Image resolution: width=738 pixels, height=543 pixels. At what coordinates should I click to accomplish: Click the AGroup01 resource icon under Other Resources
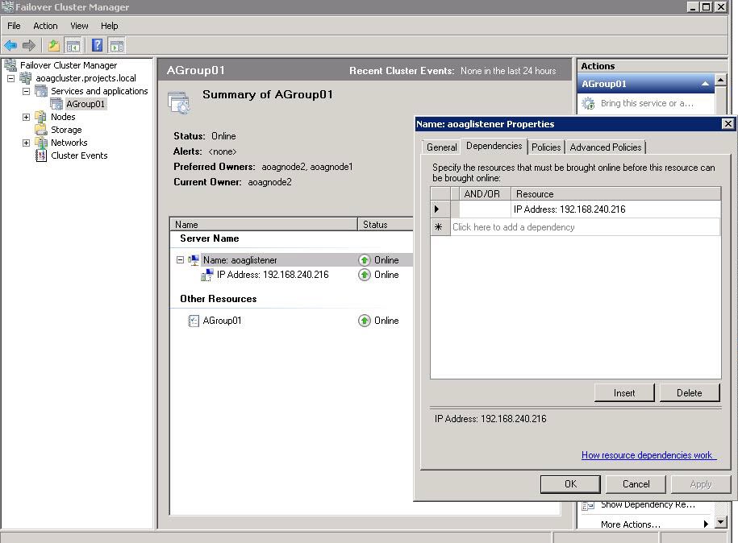pyautogui.click(x=194, y=321)
